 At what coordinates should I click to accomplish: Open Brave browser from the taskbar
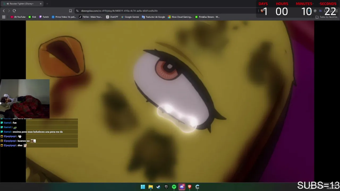[190, 187]
